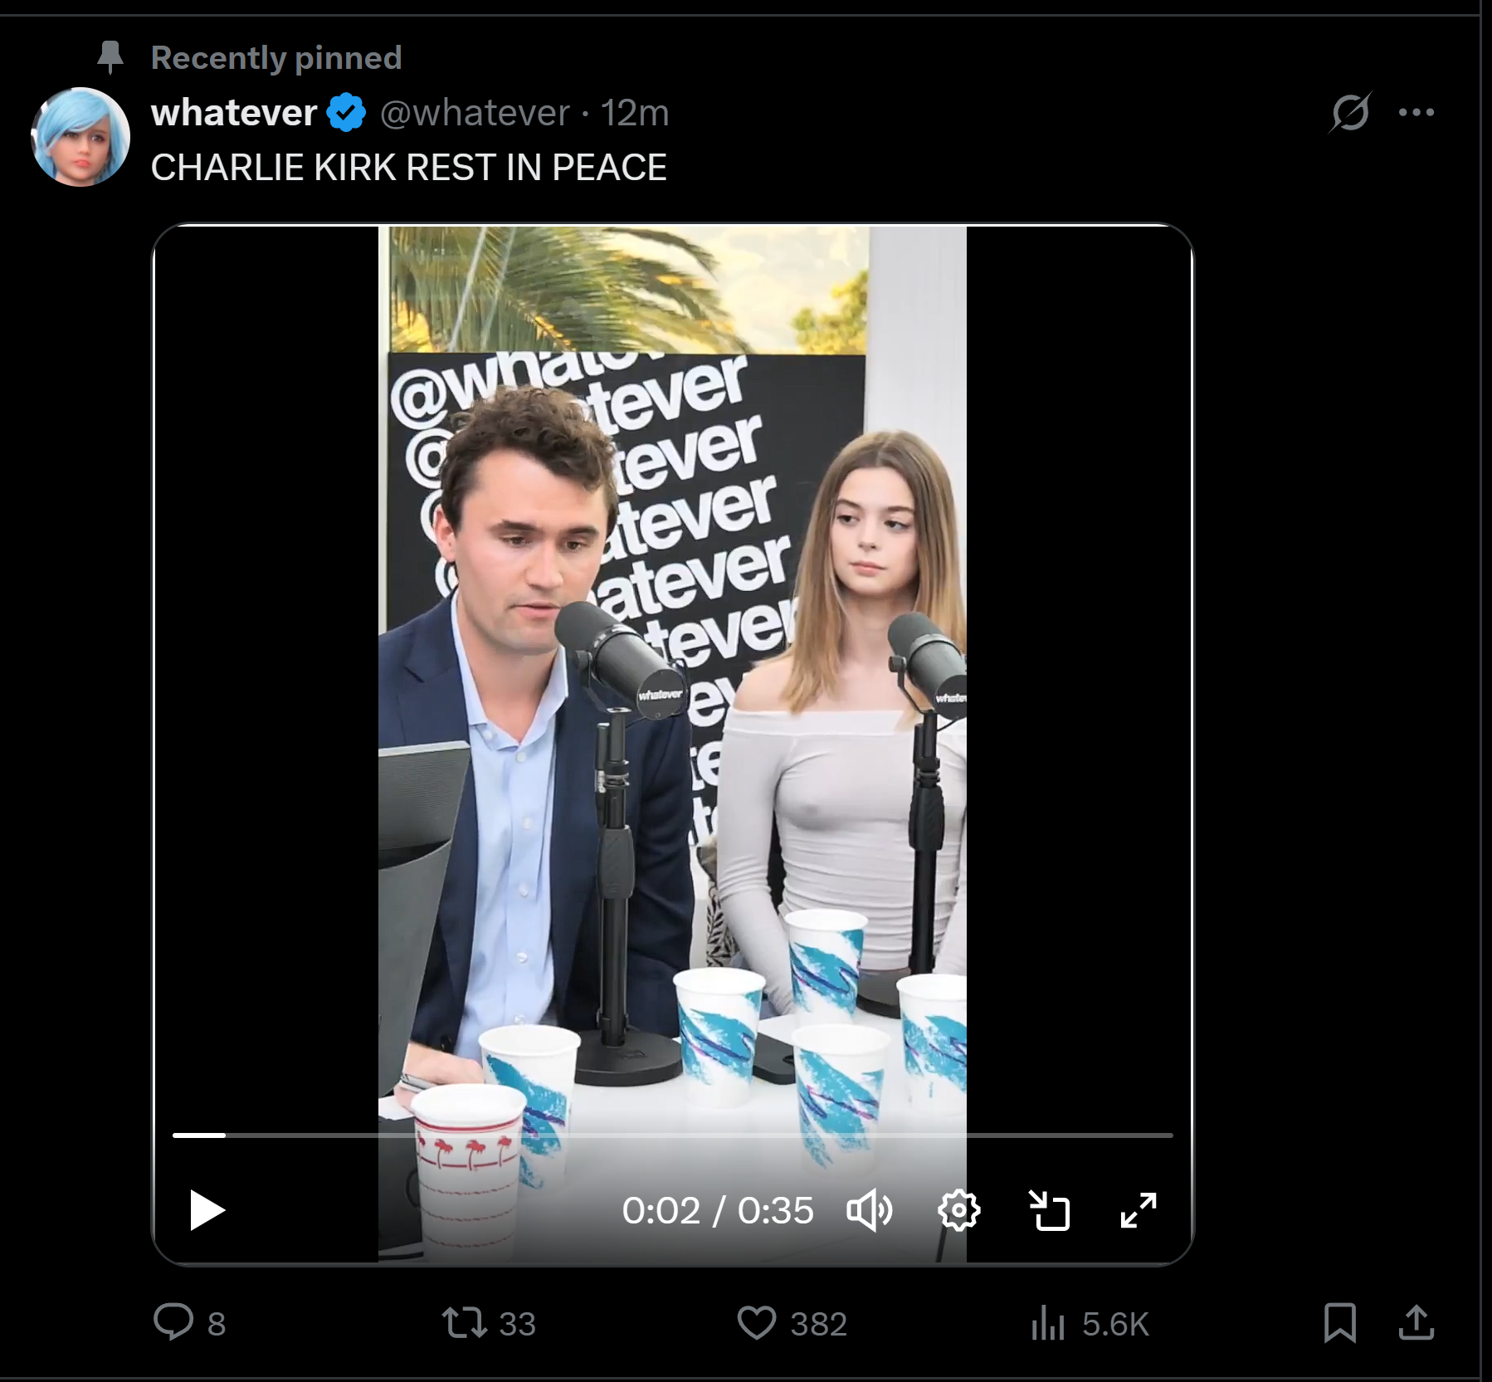The height and width of the screenshot is (1382, 1492).
Task: View post analytics icon
Action: tap(1047, 1322)
